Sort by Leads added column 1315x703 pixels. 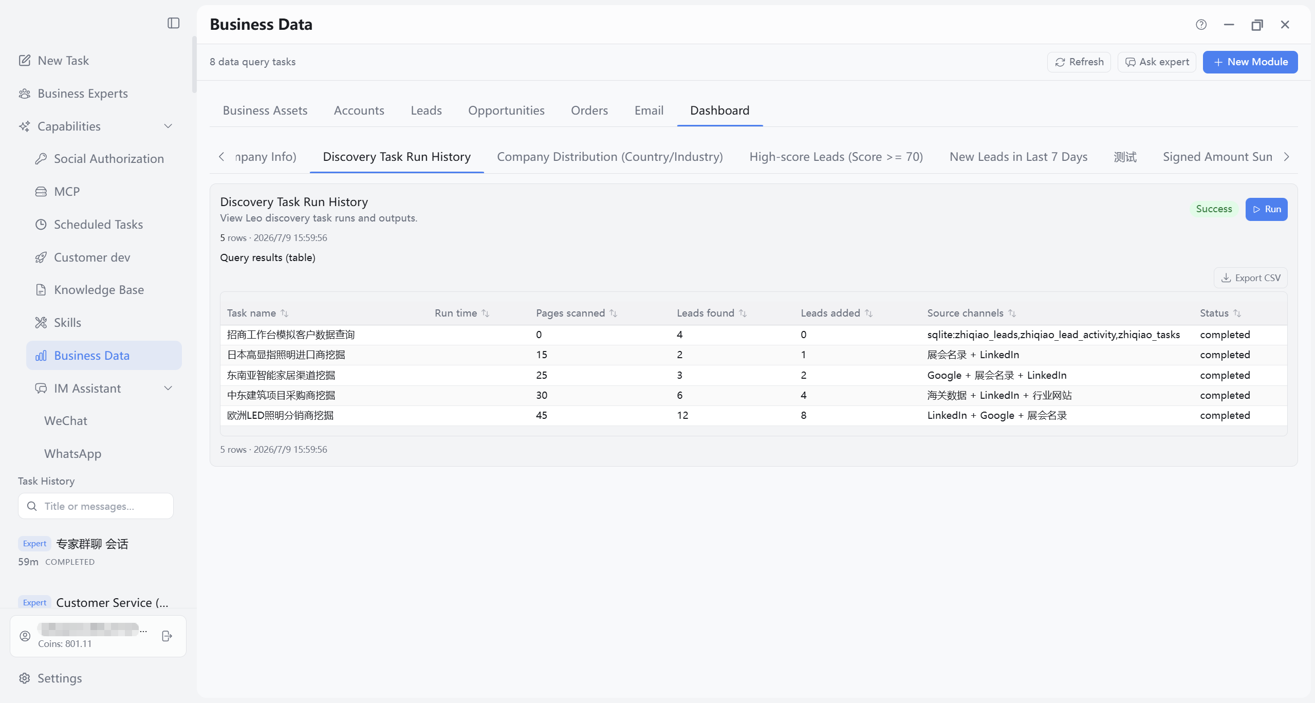coord(869,313)
